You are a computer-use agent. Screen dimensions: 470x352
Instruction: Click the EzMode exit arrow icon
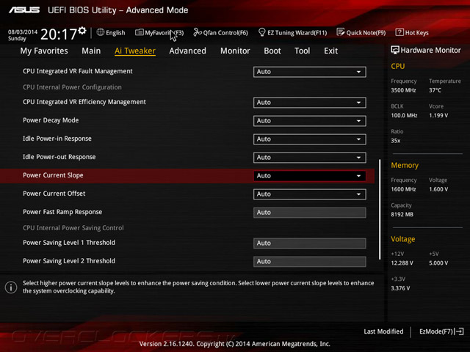pyautogui.click(x=460, y=331)
